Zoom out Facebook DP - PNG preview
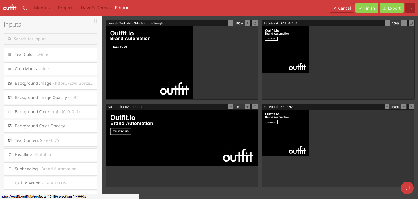Image resolution: width=418 pixels, height=199 pixels. (387, 107)
